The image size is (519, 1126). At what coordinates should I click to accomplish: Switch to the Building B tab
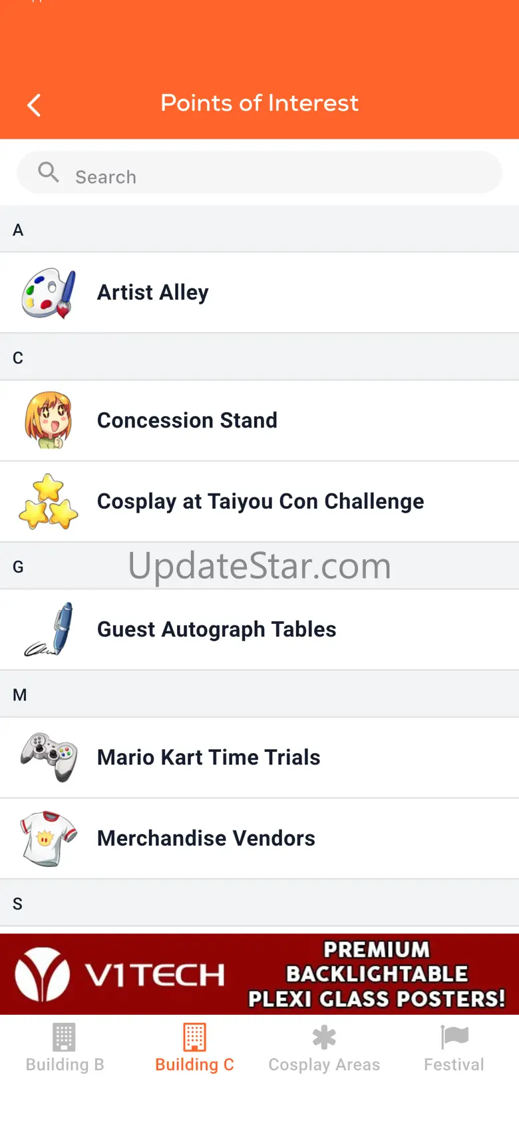coord(65,1048)
